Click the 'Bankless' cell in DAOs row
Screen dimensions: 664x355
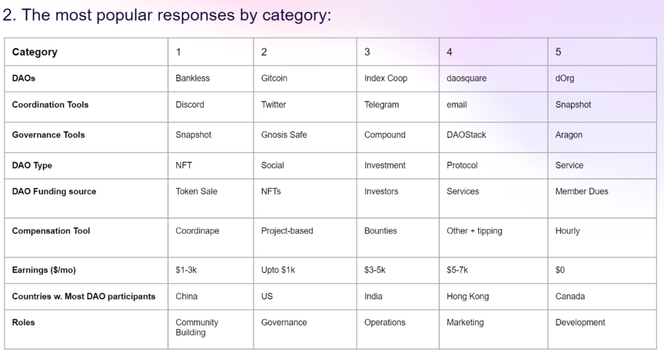210,78
